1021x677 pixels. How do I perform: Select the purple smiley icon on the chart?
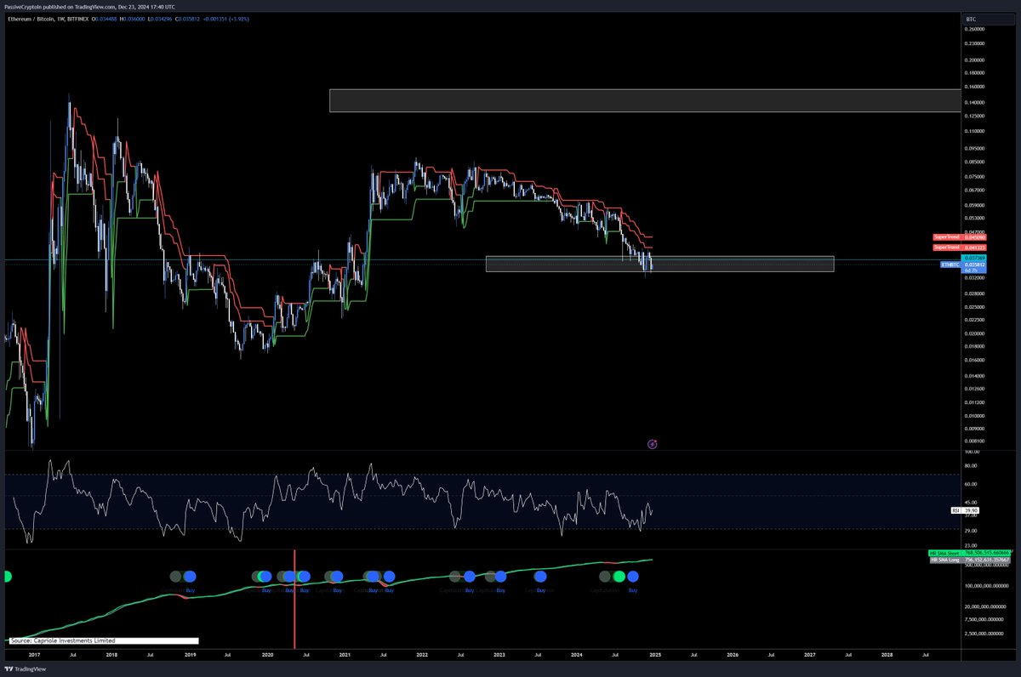652,444
